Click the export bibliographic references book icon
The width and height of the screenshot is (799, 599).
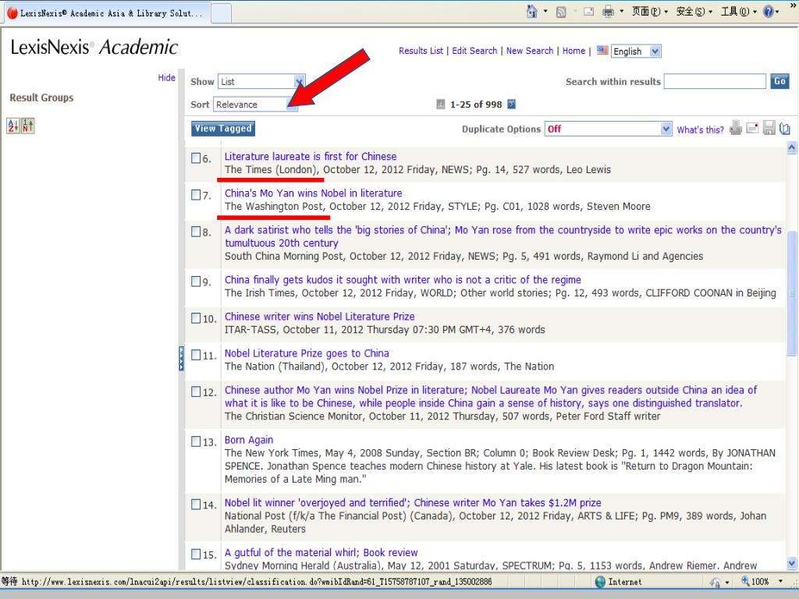(x=785, y=129)
